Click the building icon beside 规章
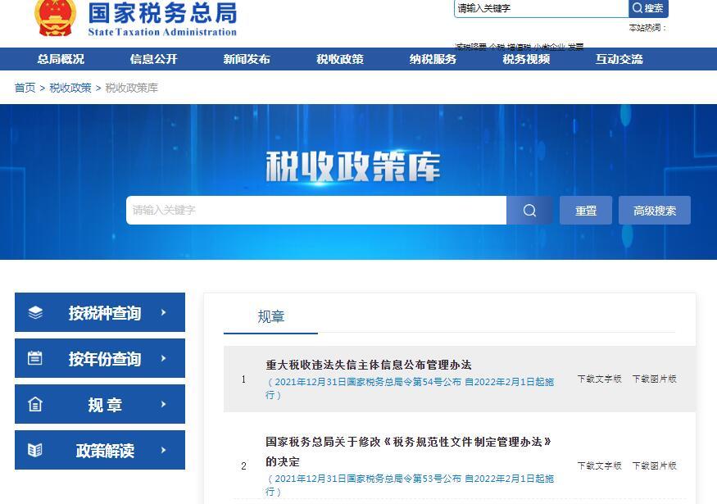This screenshot has width=717, height=504. [35, 405]
